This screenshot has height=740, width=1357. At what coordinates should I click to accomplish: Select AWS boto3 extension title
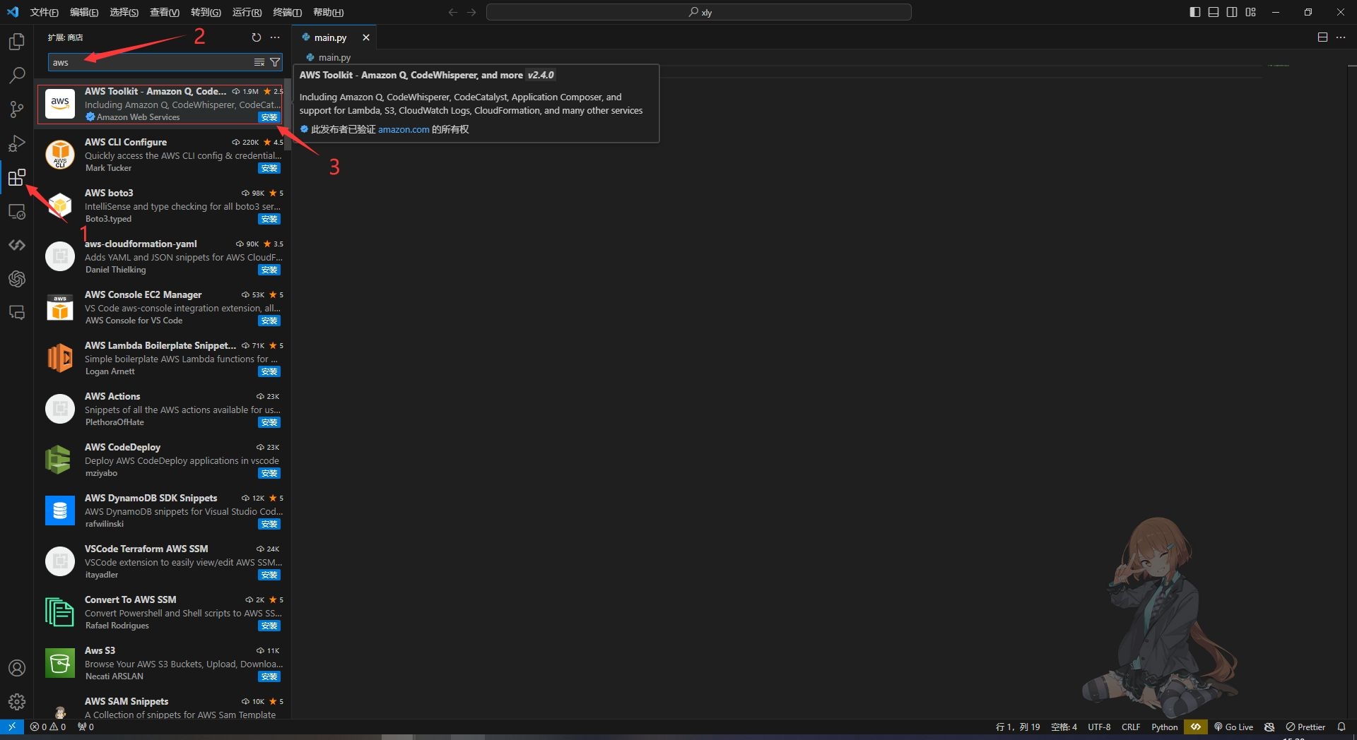point(109,193)
